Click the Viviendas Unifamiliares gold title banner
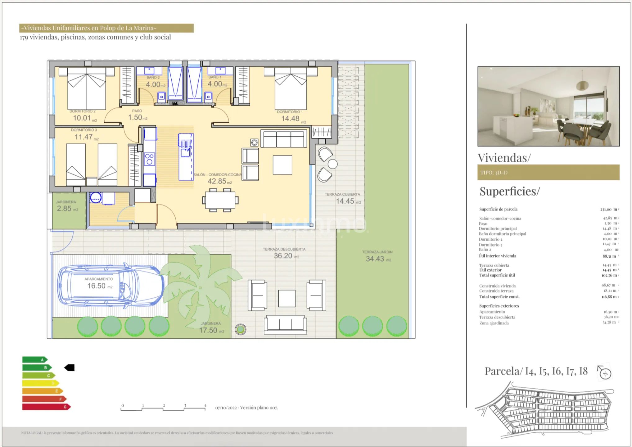 pyautogui.click(x=106, y=28)
